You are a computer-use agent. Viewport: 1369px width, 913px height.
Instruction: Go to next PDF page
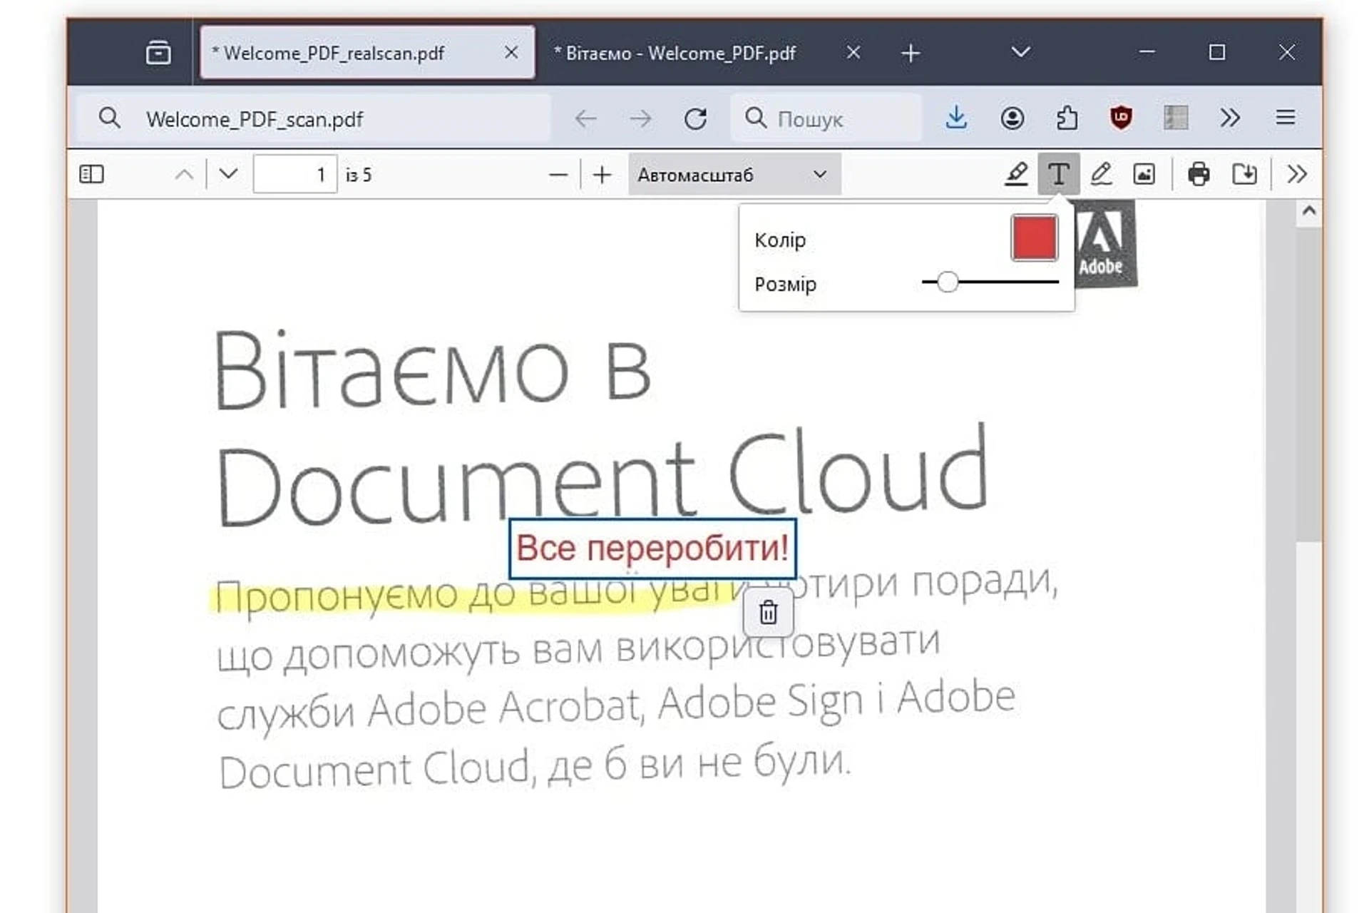tap(228, 174)
